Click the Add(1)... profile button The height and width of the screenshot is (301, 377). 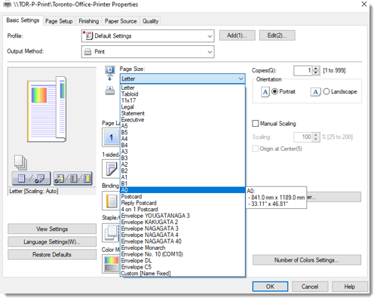point(238,35)
